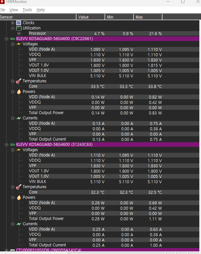
Task: Click the memory module icon for KLEVV 31243C63
Action: [13, 145]
